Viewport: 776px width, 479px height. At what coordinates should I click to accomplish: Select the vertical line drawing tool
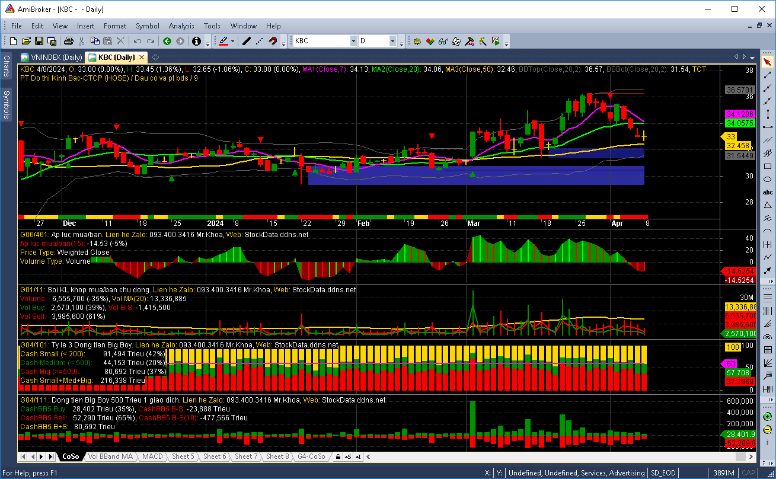768,114
